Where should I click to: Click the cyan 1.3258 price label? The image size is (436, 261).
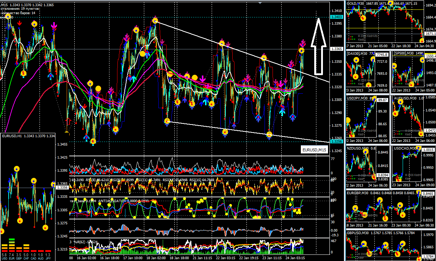[x=336, y=141]
